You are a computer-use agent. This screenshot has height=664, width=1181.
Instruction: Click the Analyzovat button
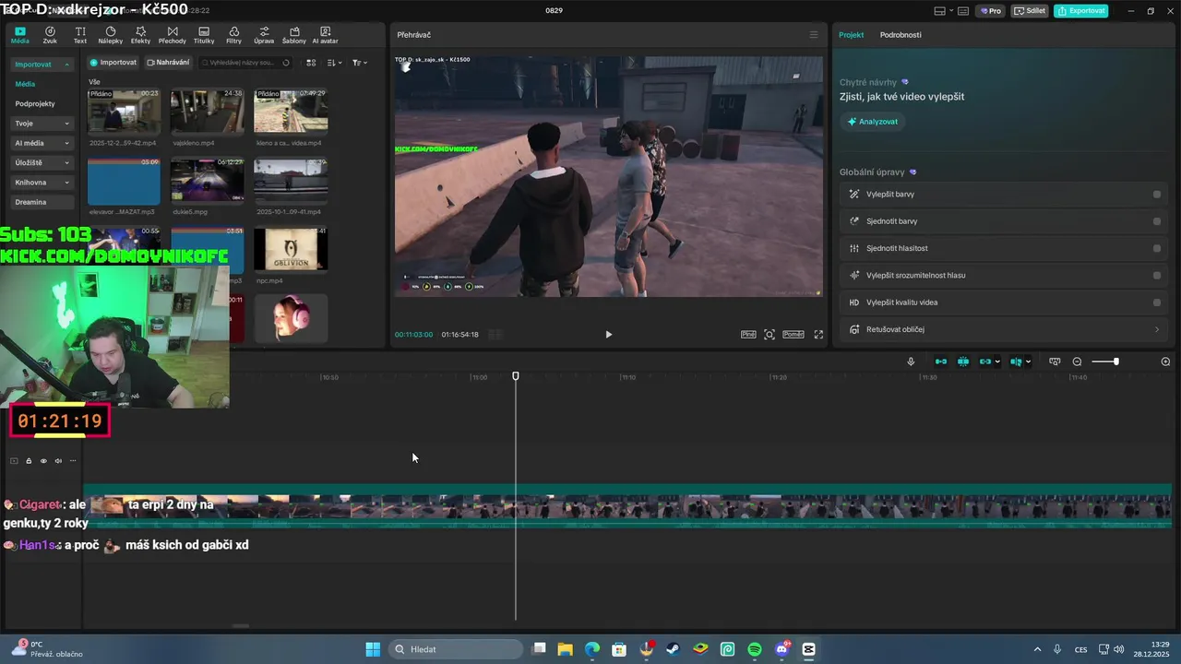[x=873, y=122]
